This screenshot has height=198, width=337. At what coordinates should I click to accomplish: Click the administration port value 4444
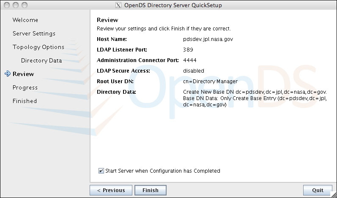click(x=190, y=60)
